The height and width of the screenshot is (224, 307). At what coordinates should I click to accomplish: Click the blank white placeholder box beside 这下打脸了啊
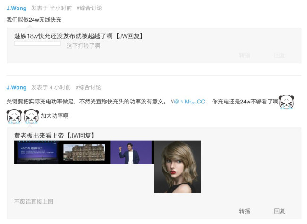37,43
